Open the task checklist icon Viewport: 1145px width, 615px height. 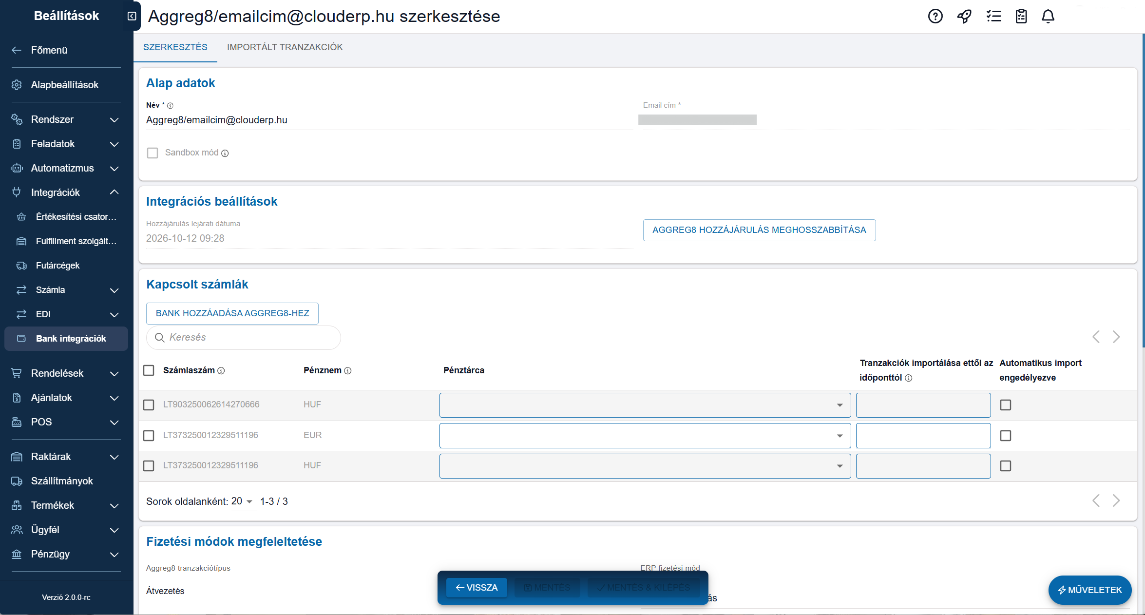click(x=993, y=16)
